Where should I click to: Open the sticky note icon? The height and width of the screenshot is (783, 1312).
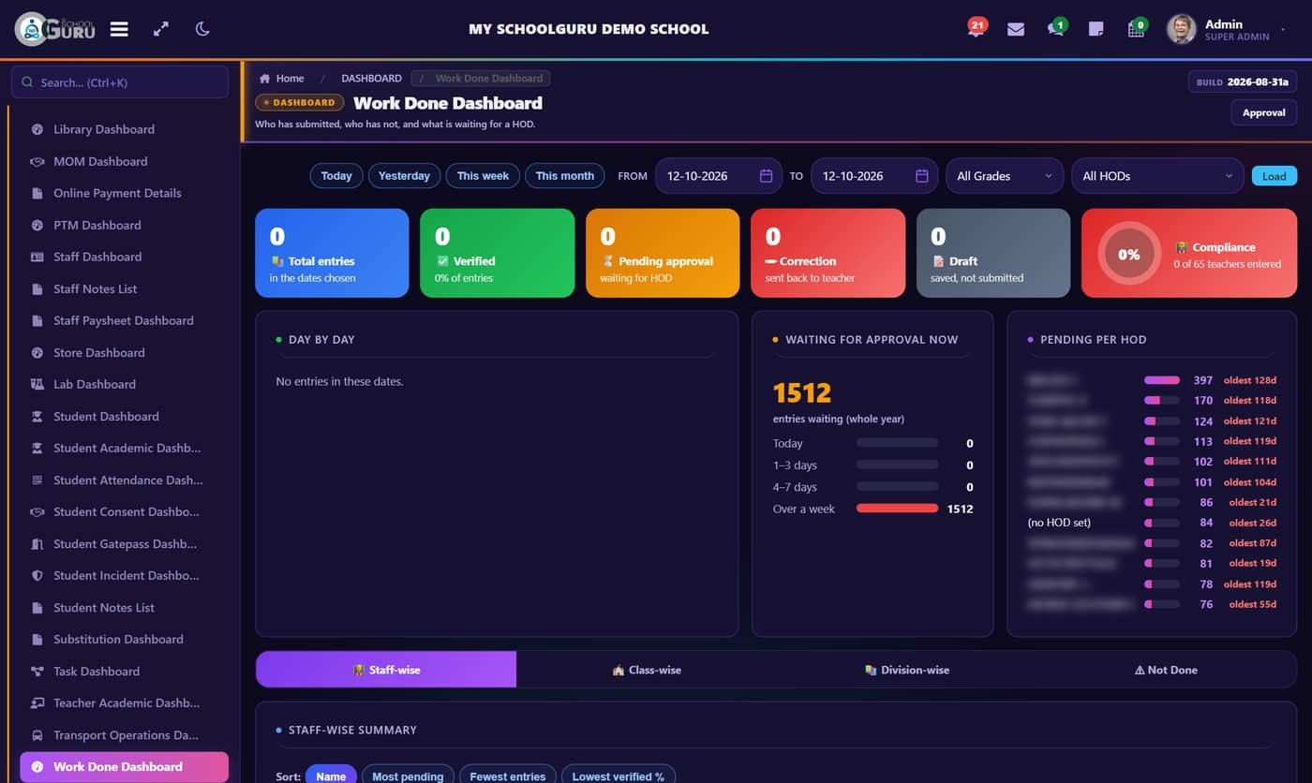click(1096, 29)
